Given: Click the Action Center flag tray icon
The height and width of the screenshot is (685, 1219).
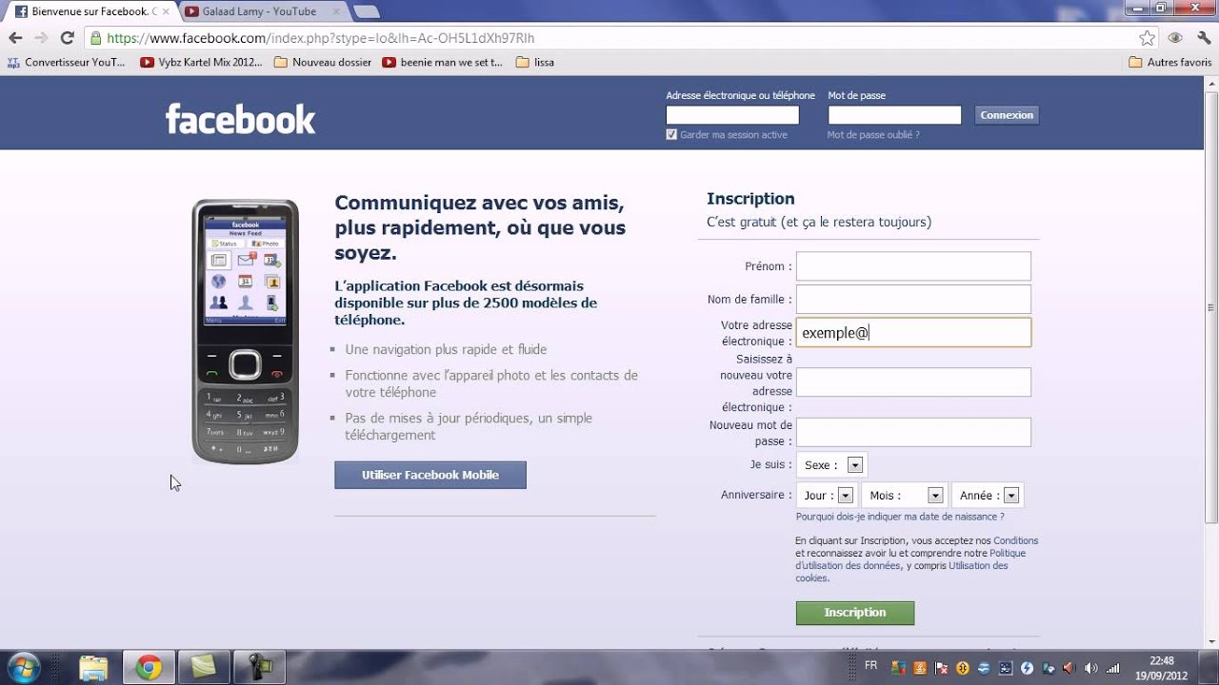Looking at the screenshot, I should click(942, 668).
